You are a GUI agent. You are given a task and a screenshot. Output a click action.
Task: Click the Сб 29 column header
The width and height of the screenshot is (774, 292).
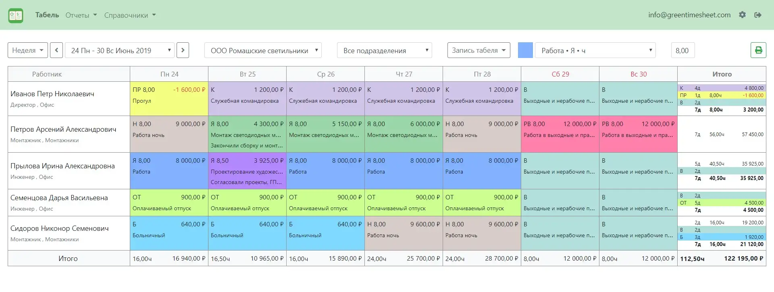click(x=560, y=74)
